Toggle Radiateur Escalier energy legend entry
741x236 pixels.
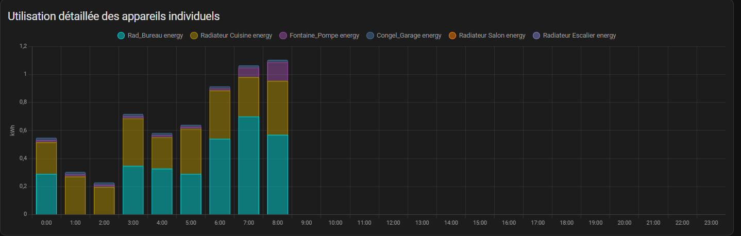pos(575,36)
